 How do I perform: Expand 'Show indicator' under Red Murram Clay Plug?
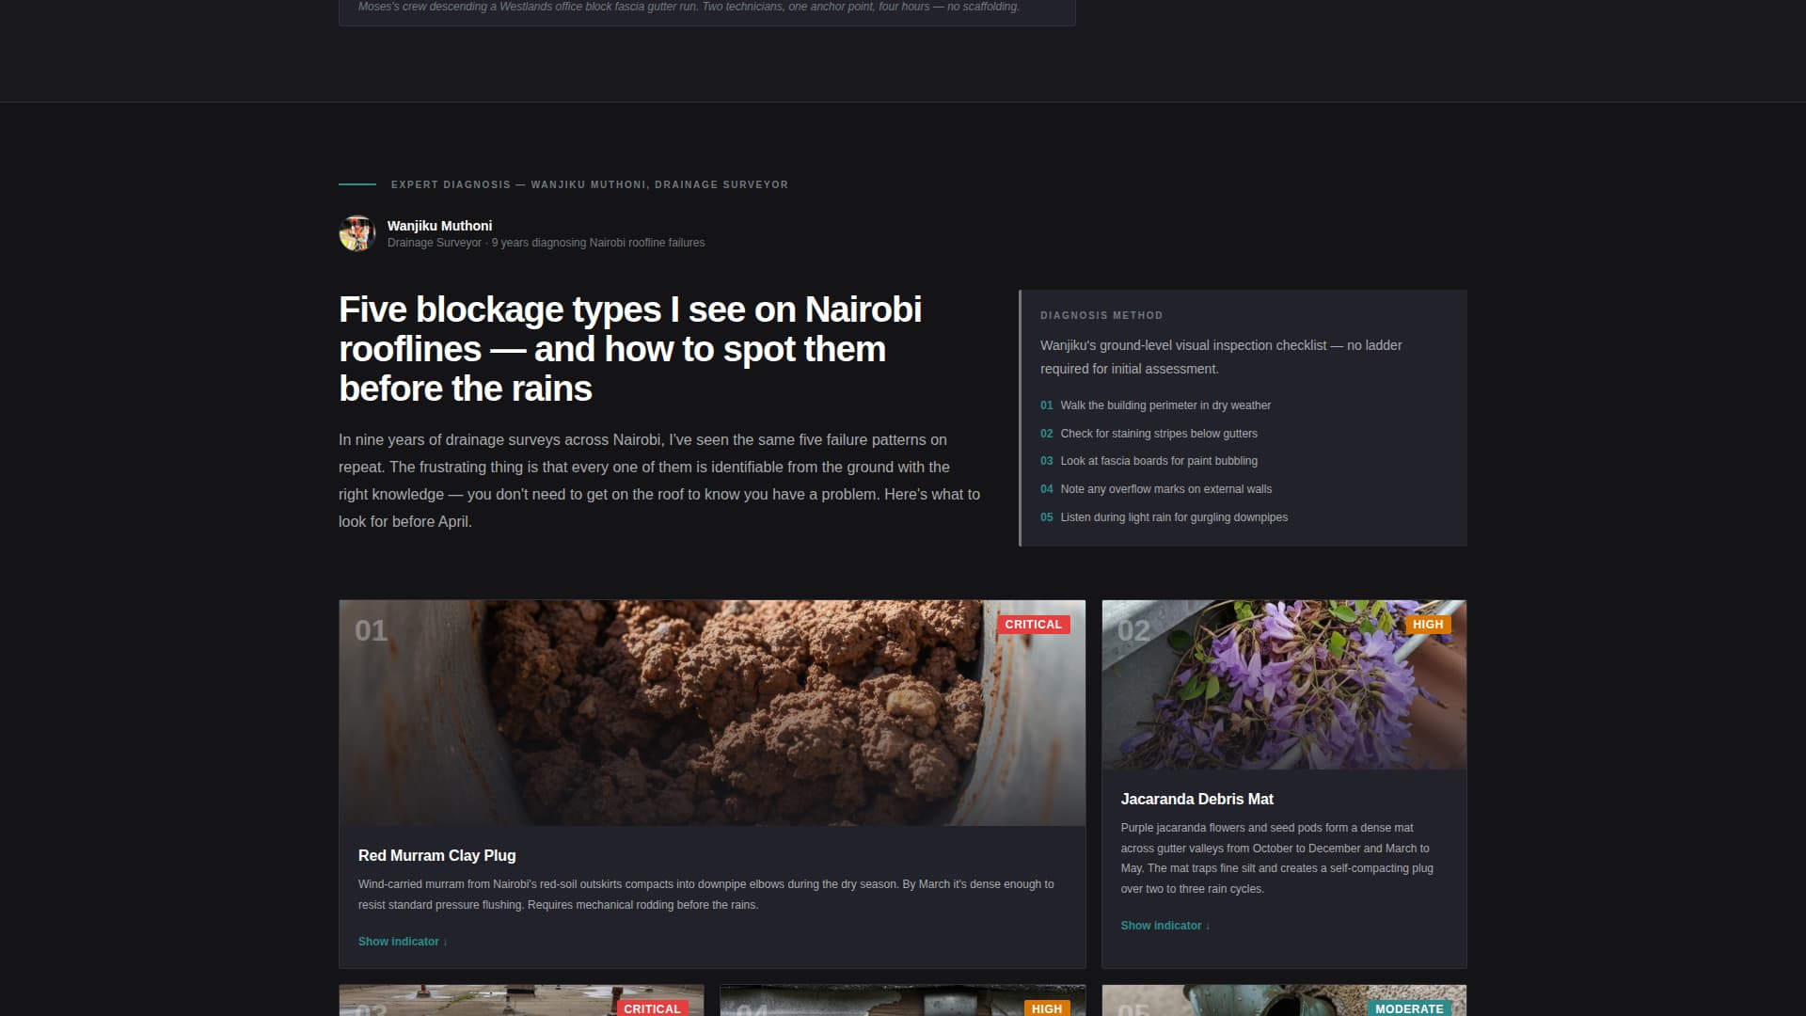tap(403, 942)
